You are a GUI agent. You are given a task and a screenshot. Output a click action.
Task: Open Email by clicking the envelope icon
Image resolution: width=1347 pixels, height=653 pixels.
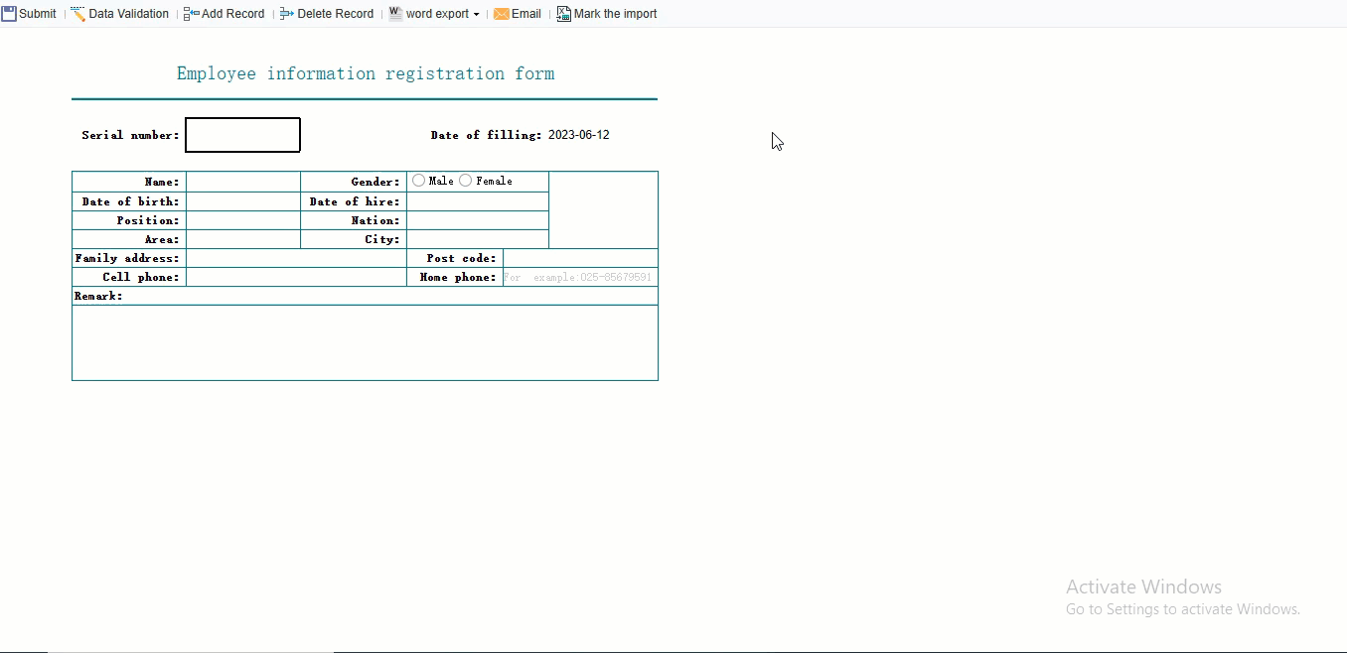click(502, 13)
